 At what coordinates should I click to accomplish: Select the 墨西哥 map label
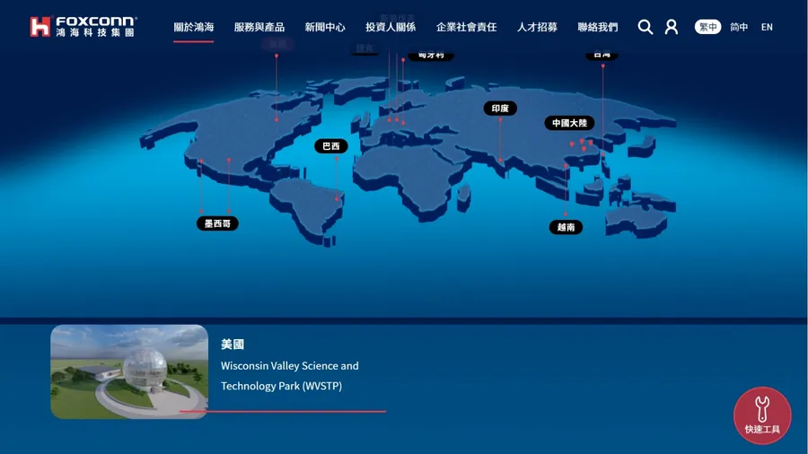pyautogui.click(x=217, y=223)
